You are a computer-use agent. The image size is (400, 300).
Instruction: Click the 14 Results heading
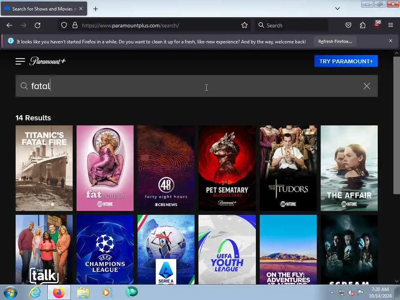(x=33, y=118)
